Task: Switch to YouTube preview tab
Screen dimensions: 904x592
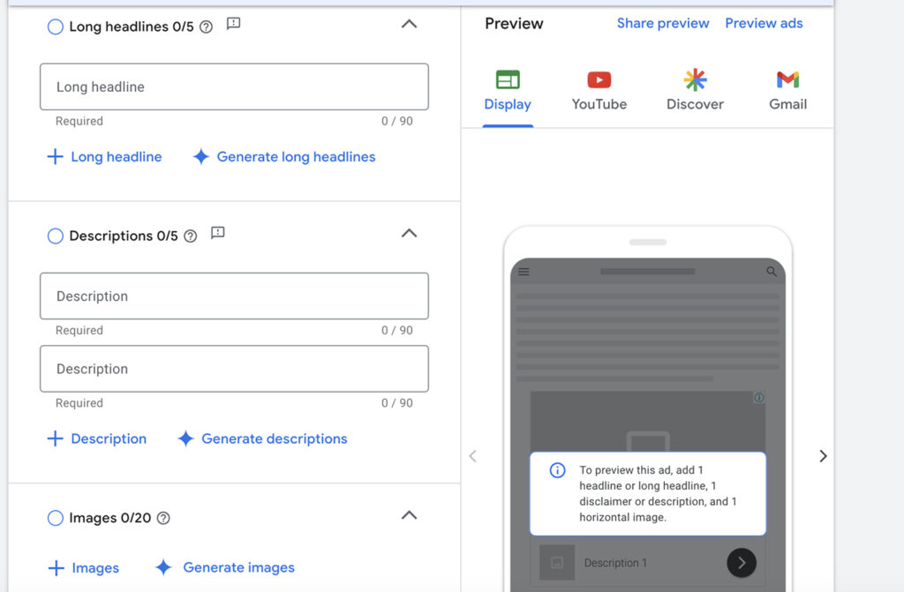Action: 599,91
